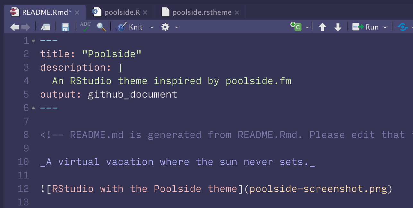The width and height of the screenshot is (413, 208).
Task: Expand the Run options dropdown arrow
Action: (385, 27)
